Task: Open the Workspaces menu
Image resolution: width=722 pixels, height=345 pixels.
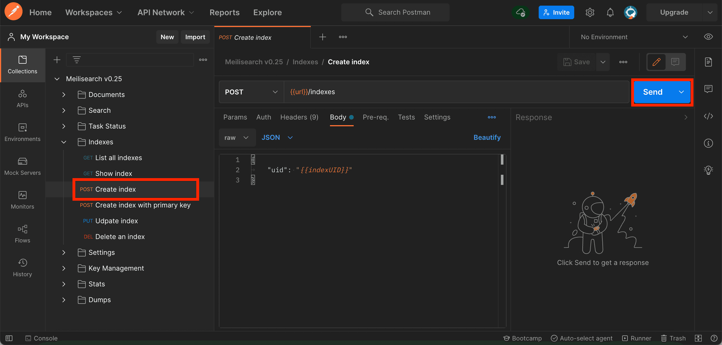Action: click(x=94, y=12)
